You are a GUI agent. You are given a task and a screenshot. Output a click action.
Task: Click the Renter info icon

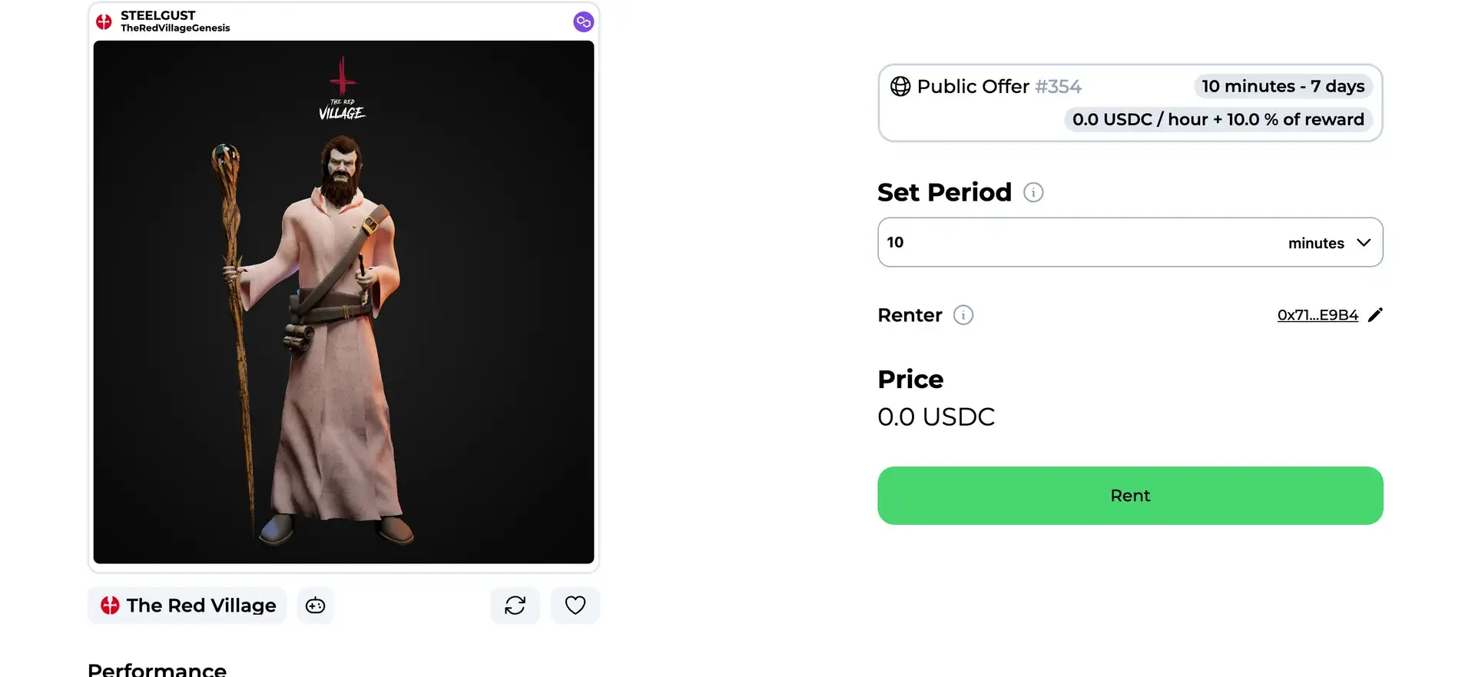tap(963, 315)
